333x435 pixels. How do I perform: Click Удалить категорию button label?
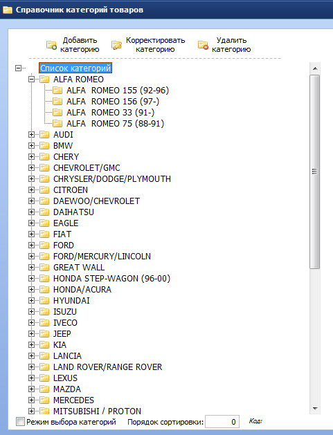[231, 45]
